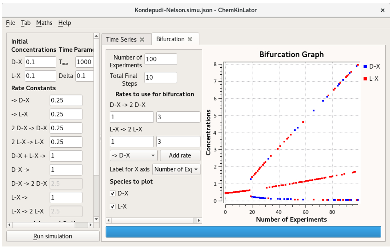The height and width of the screenshot is (249, 392).
Task: Open the Tab menu
Action: (x=26, y=23)
